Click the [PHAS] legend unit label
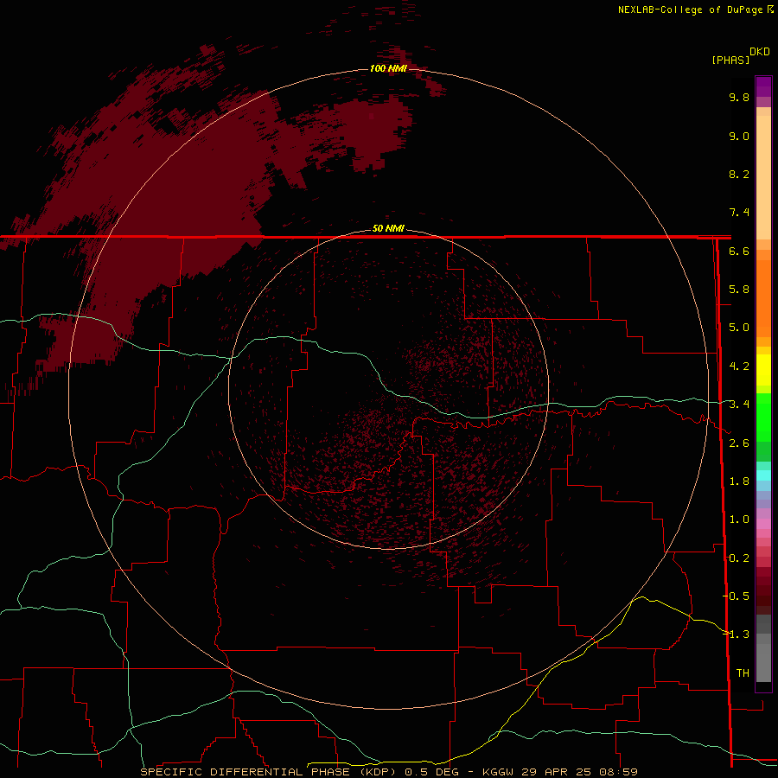778x778 pixels. (x=730, y=60)
